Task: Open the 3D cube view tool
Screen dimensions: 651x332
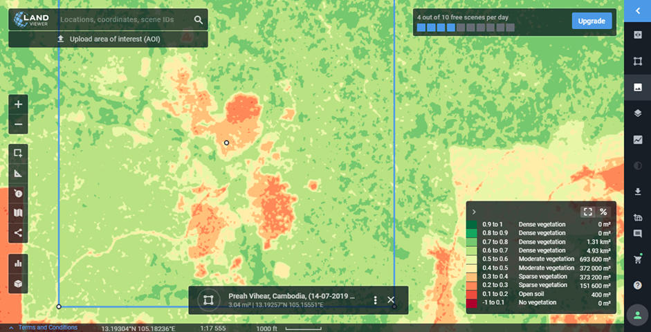Action: click(18, 283)
